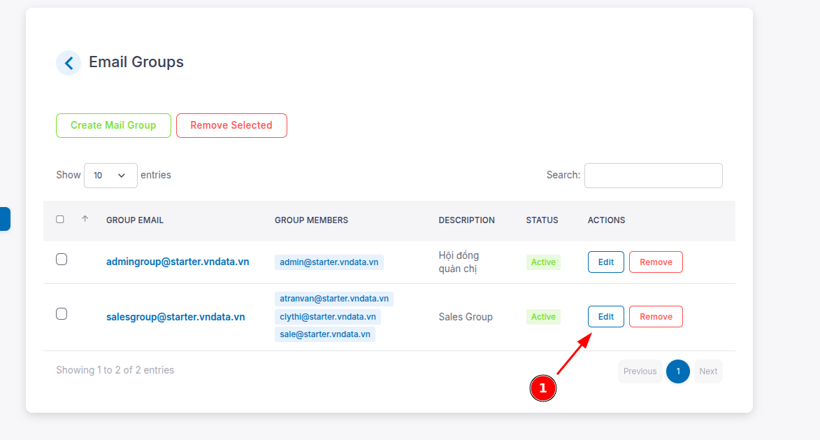820x440 pixels.
Task: Open salesgroup@starter.vndata.vn group link
Action: coord(175,317)
